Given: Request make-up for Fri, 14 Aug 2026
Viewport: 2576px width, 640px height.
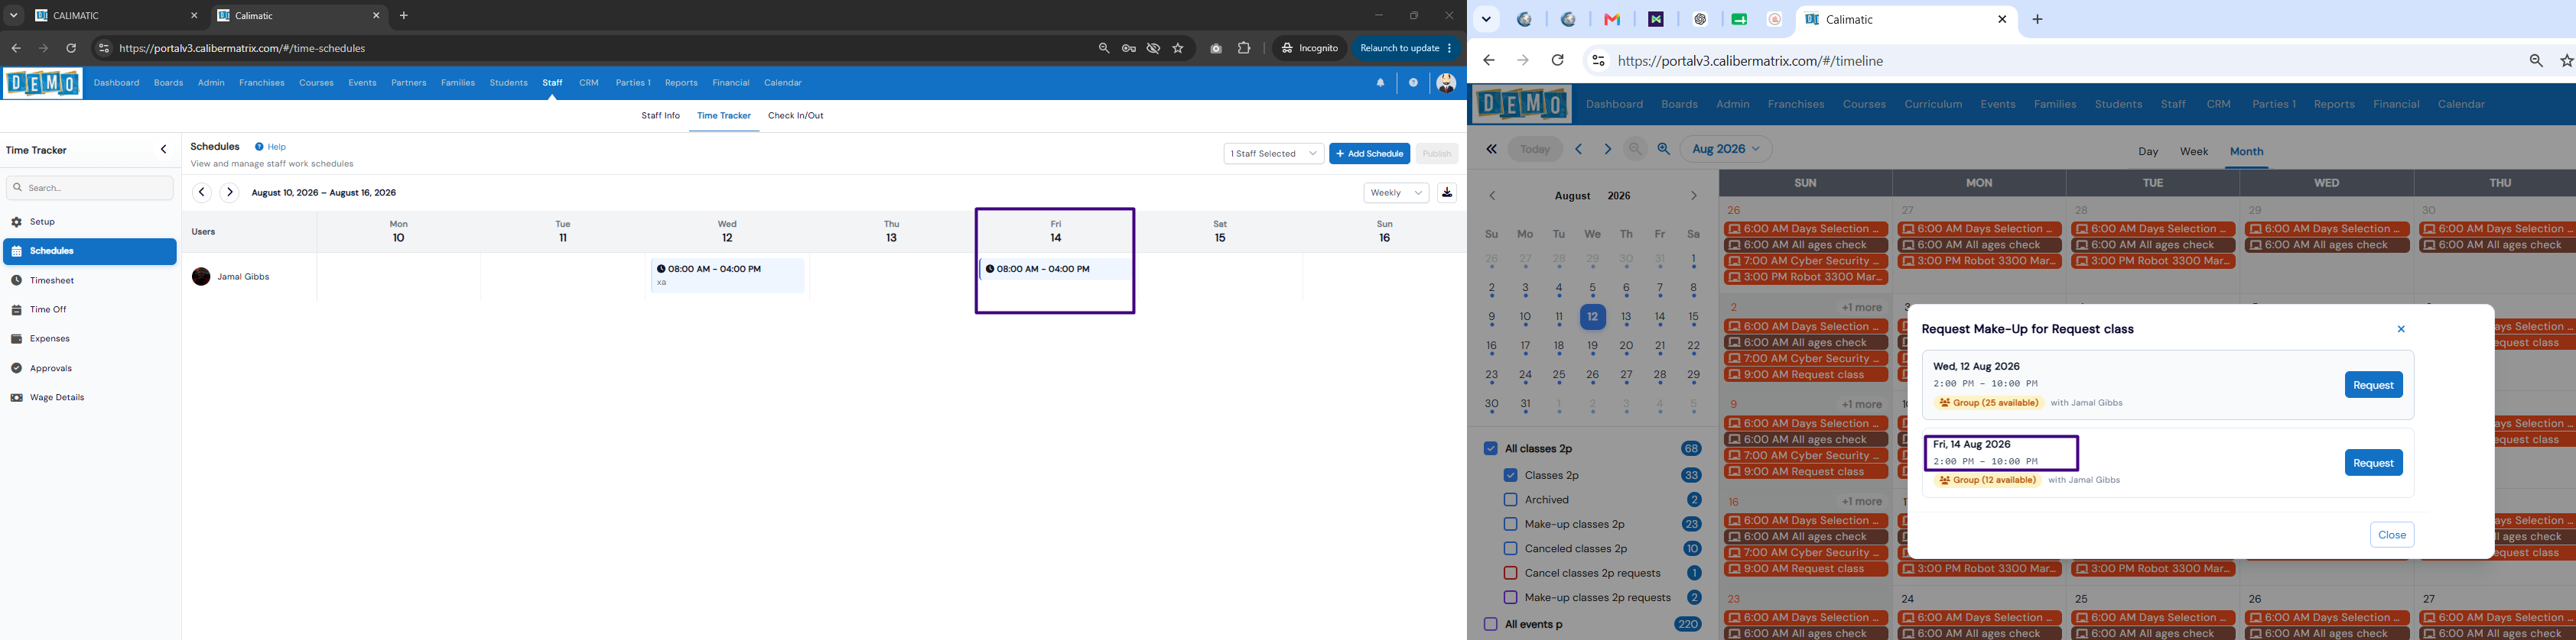Looking at the screenshot, I should [2373, 464].
